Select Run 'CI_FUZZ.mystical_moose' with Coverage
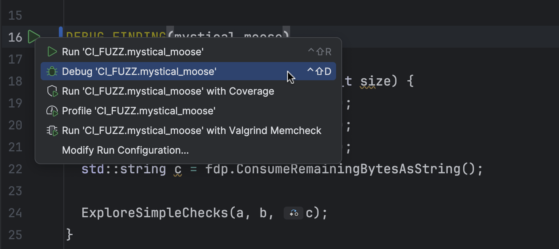 pyautogui.click(x=168, y=91)
